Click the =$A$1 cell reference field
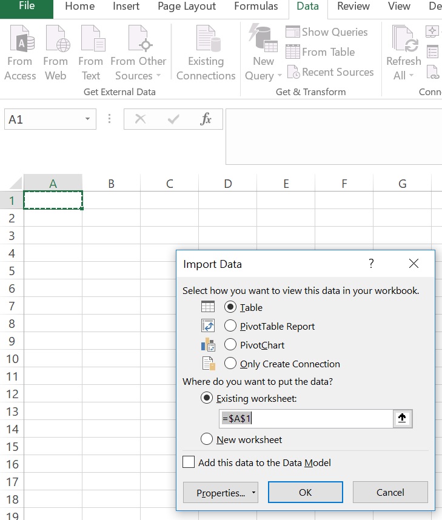 tap(306, 419)
